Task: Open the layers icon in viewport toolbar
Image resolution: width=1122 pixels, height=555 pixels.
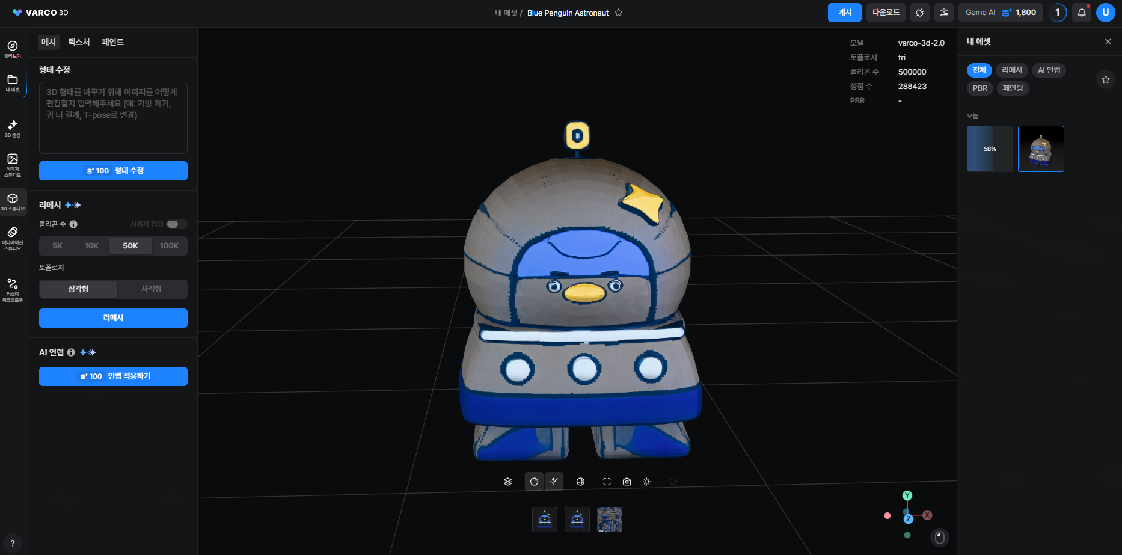Action: (x=507, y=482)
